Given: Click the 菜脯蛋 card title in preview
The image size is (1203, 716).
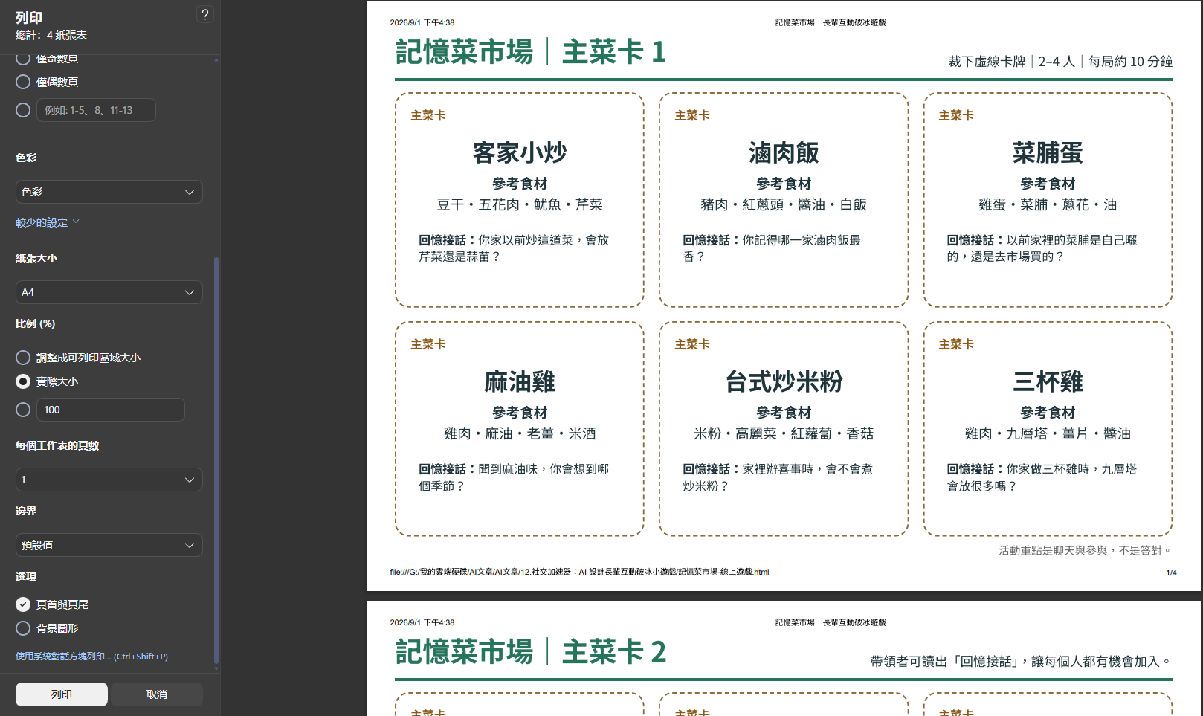Looking at the screenshot, I should point(1048,152).
